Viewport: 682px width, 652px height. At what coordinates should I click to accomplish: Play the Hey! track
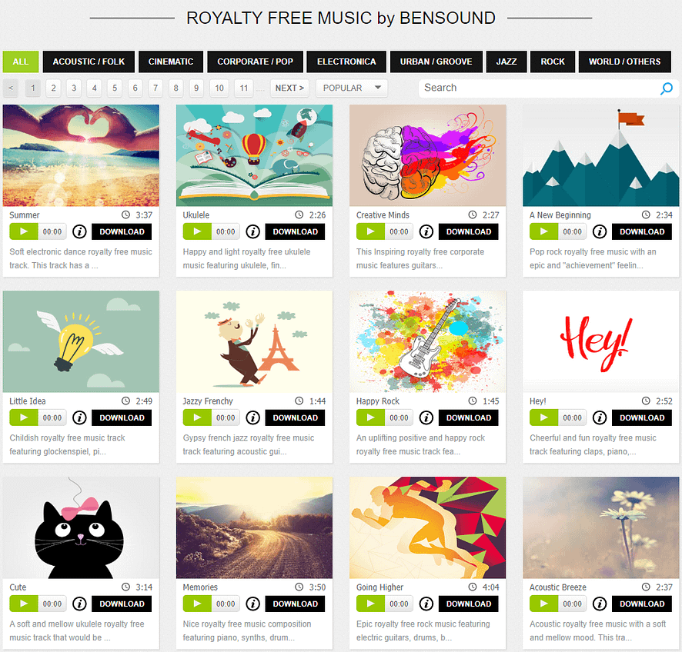(543, 417)
